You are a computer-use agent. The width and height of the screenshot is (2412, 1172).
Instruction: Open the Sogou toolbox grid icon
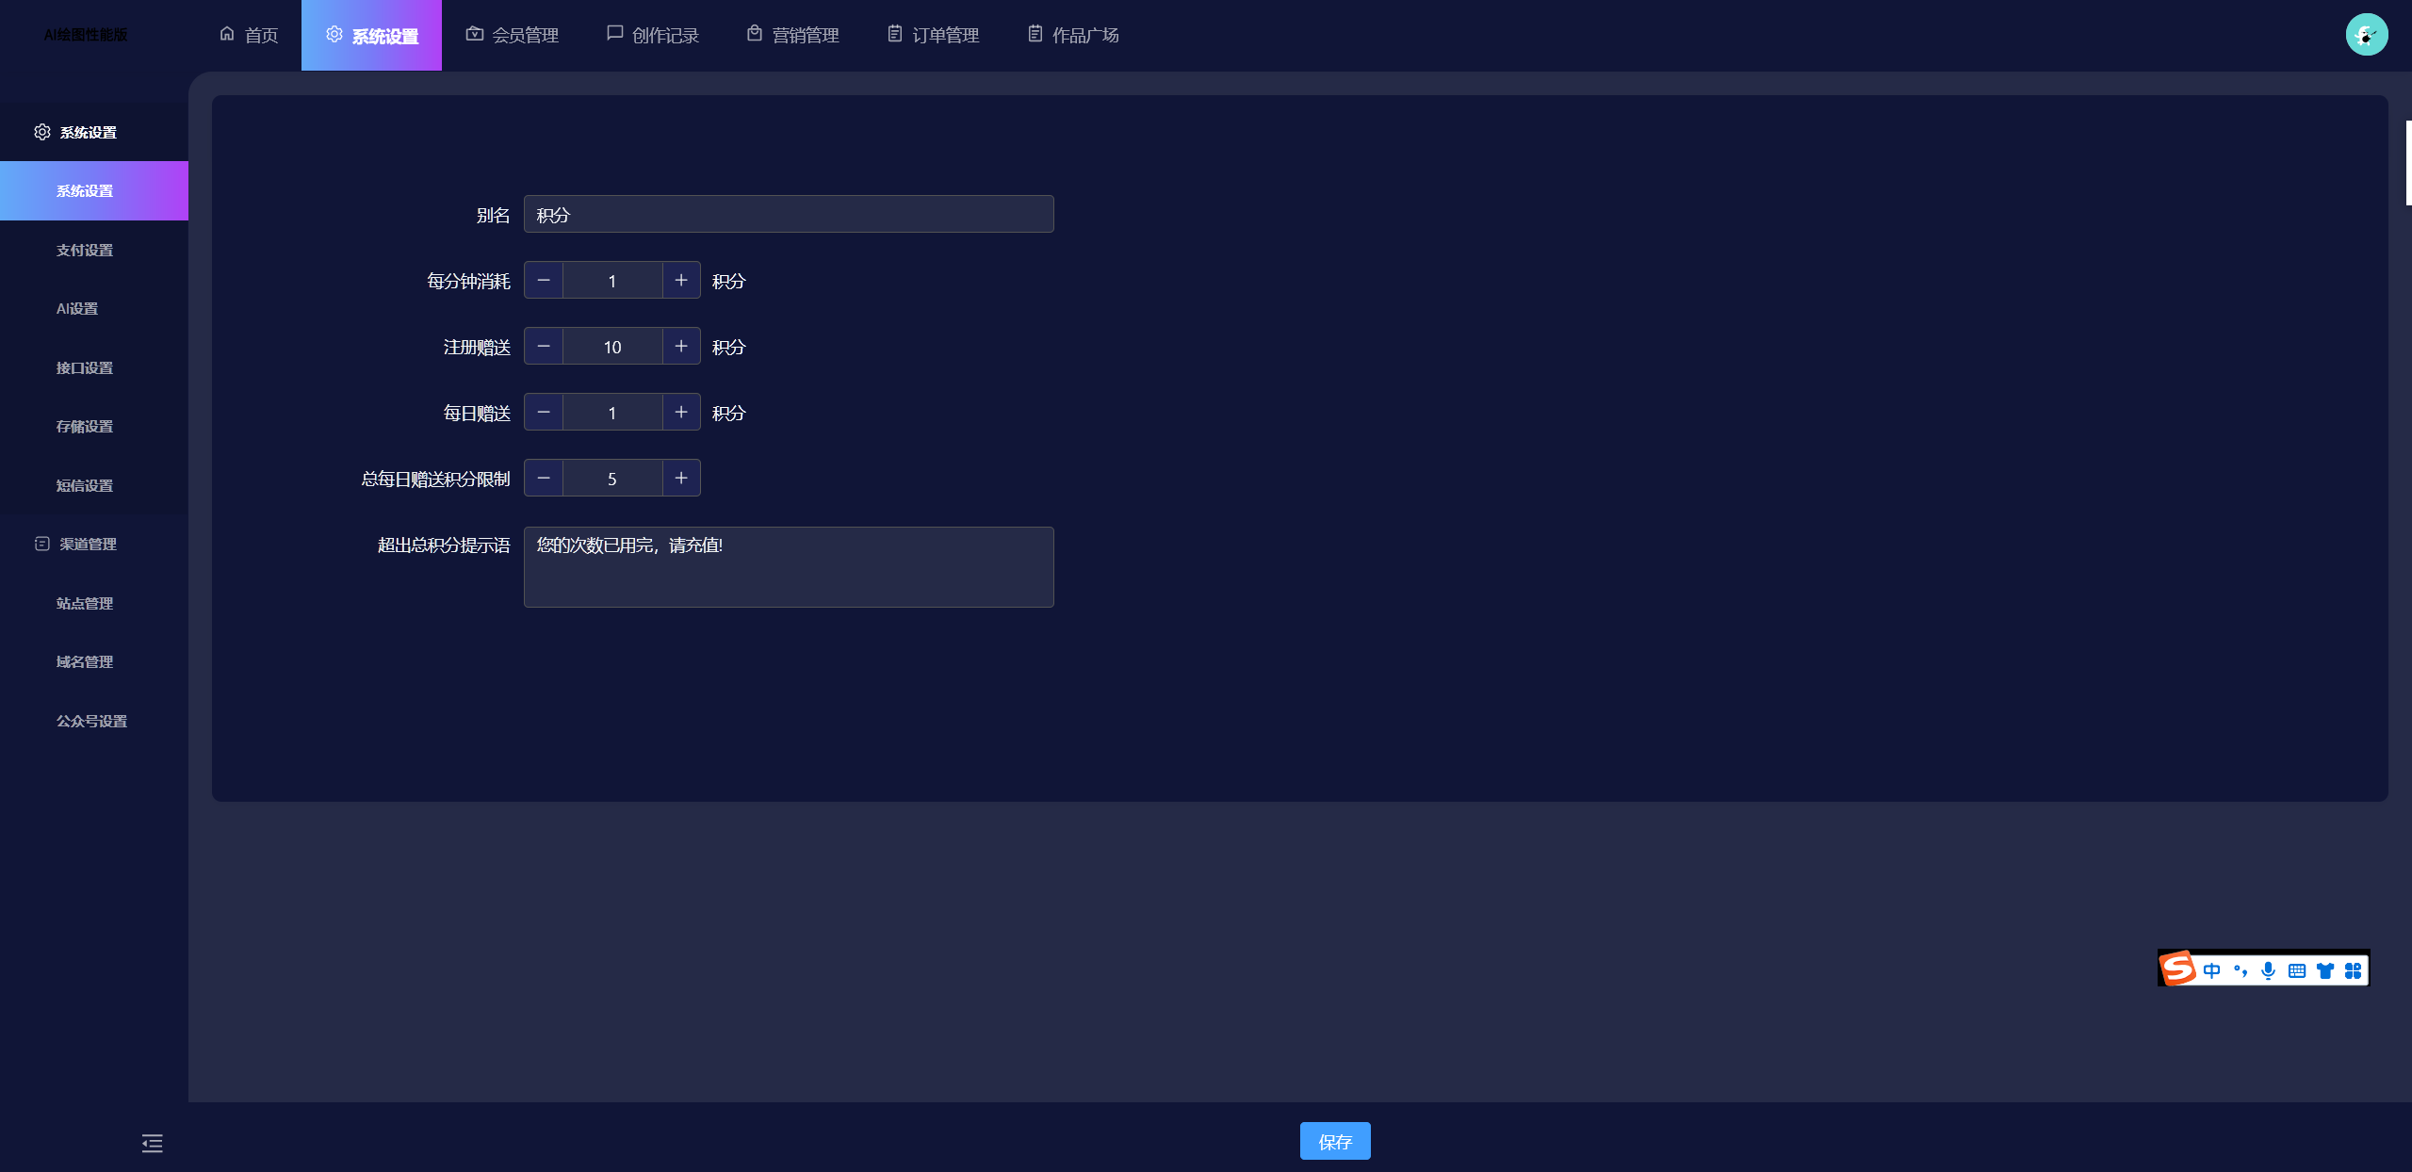tap(2353, 970)
